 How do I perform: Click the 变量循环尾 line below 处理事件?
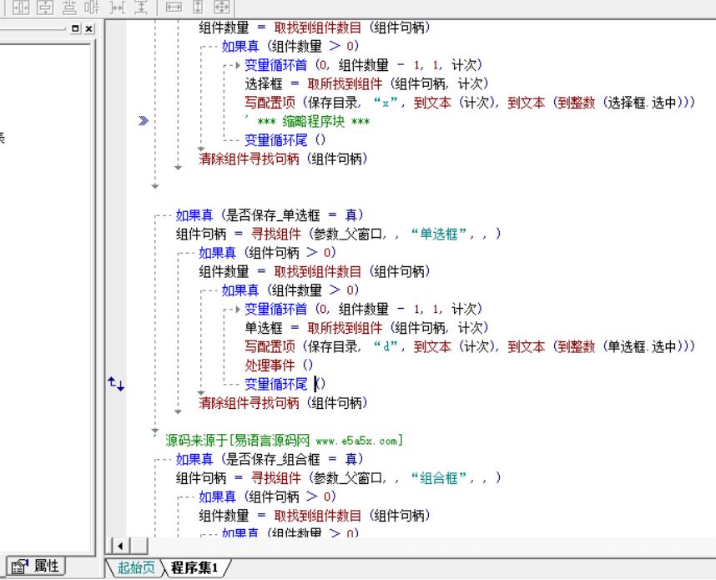point(285,384)
